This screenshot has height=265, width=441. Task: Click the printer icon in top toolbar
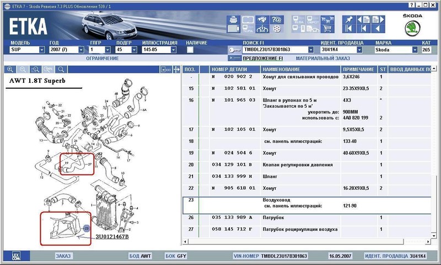tap(233, 20)
